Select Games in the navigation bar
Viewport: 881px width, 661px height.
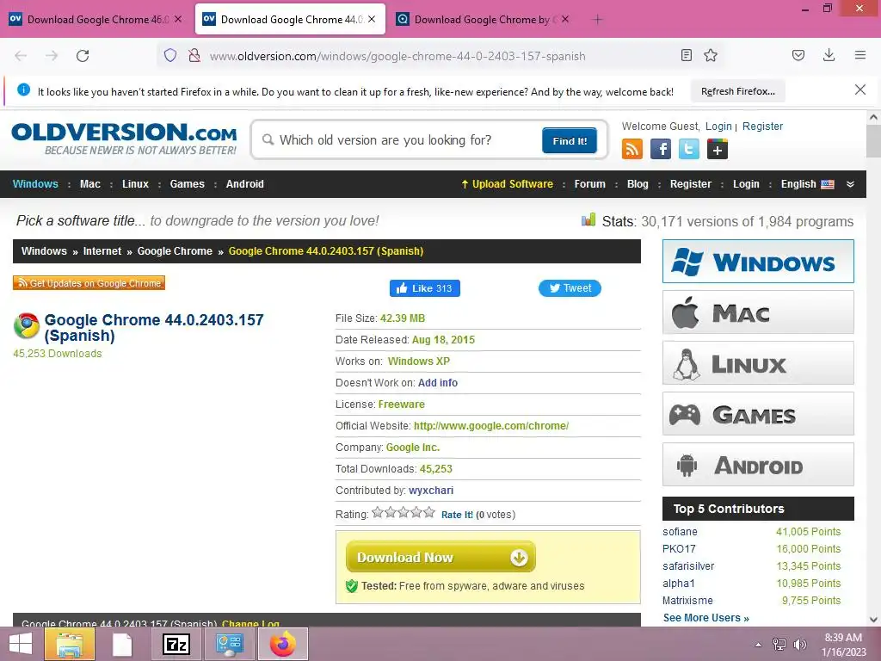(187, 184)
